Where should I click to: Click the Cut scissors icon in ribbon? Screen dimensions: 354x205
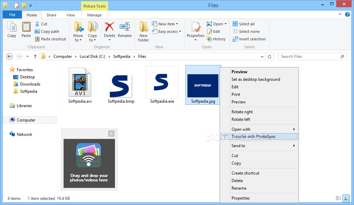37,24
